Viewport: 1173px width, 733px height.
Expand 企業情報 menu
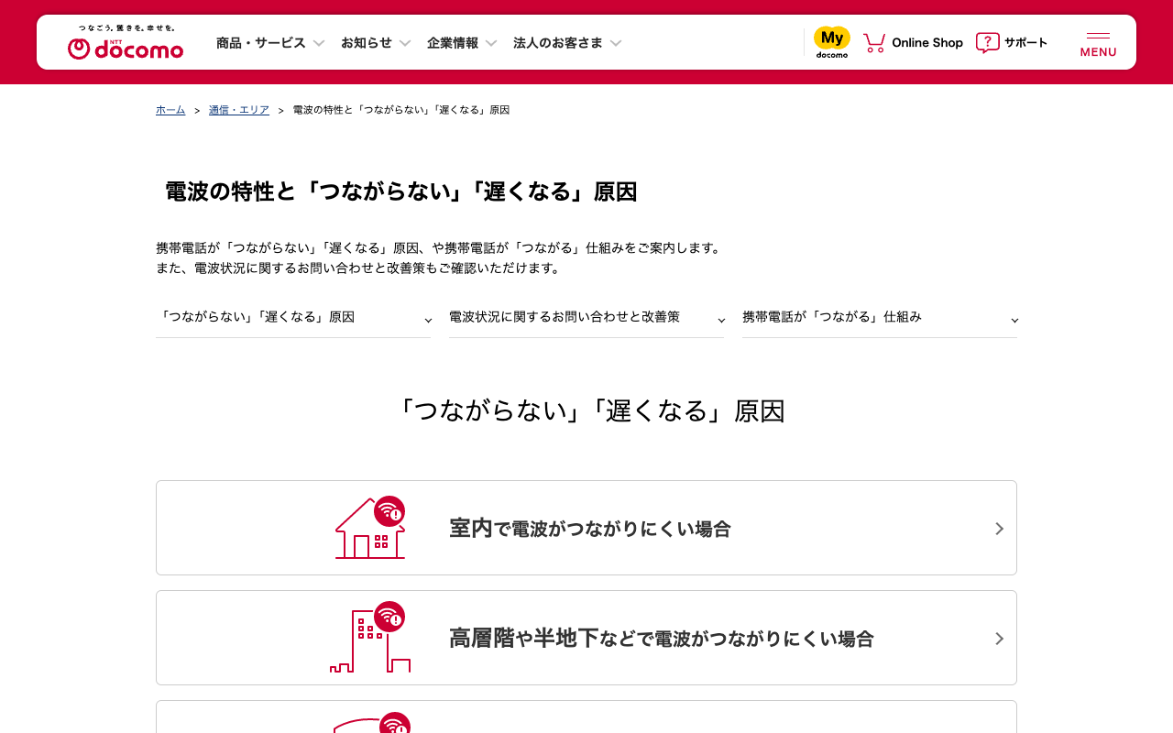[x=462, y=43]
